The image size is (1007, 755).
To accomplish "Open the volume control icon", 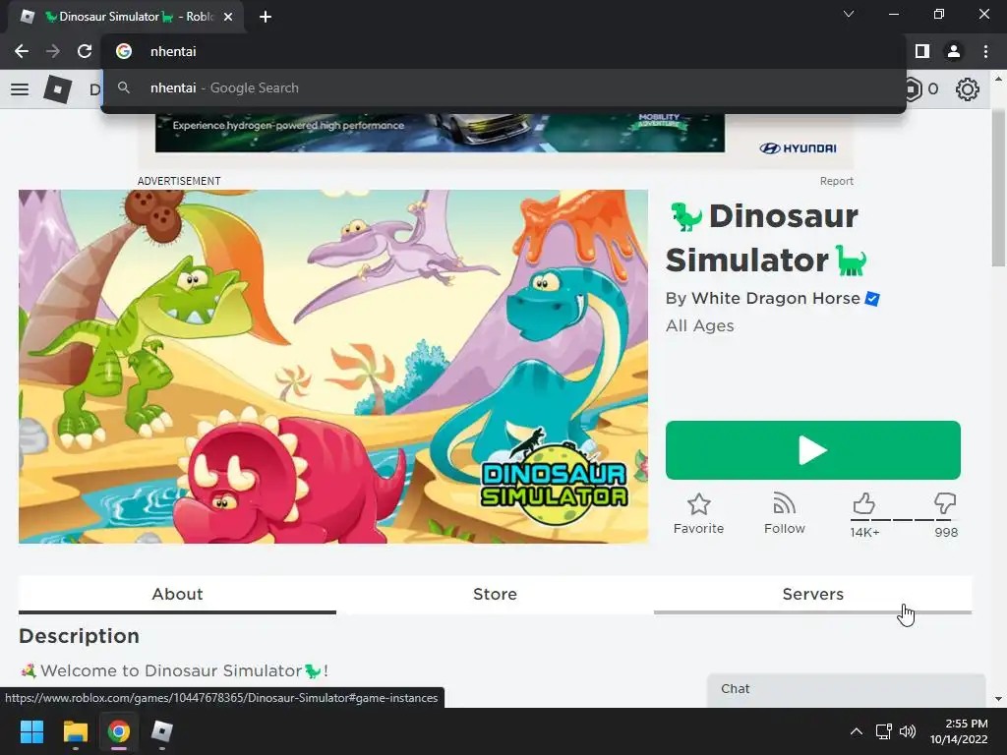I will click(x=908, y=731).
